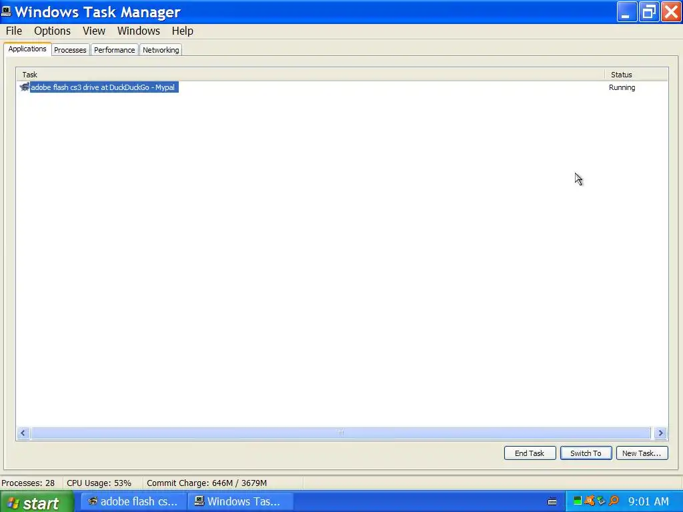This screenshot has width=683, height=512.
Task: Click the 9:01 AM system clock
Action: pos(648,501)
